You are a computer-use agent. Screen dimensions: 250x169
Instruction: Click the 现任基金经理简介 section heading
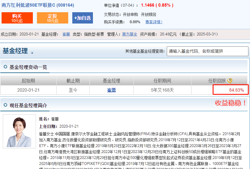click(28, 105)
